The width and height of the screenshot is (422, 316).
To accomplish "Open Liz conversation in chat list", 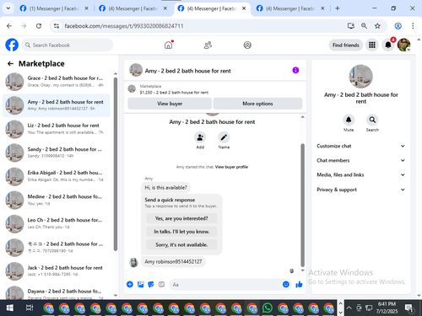I will click(x=57, y=129).
